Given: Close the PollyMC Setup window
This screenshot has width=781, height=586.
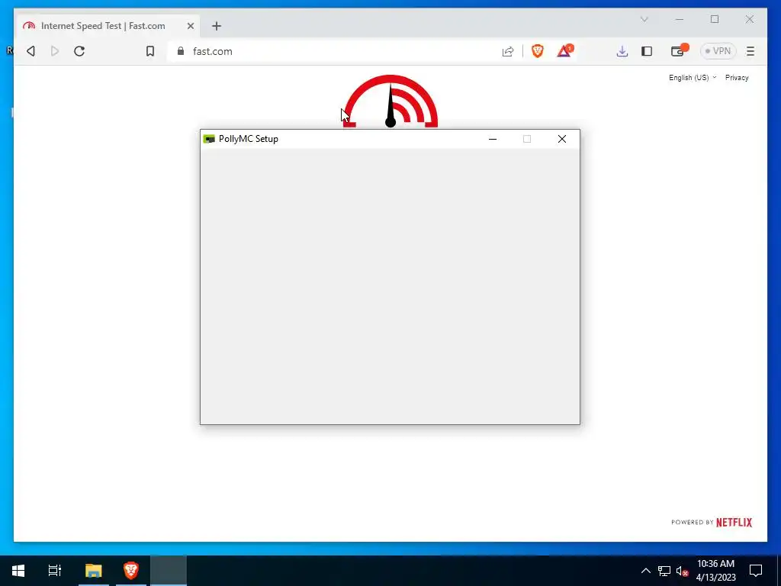Looking at the screenshot, I should (x=562, y=139).
